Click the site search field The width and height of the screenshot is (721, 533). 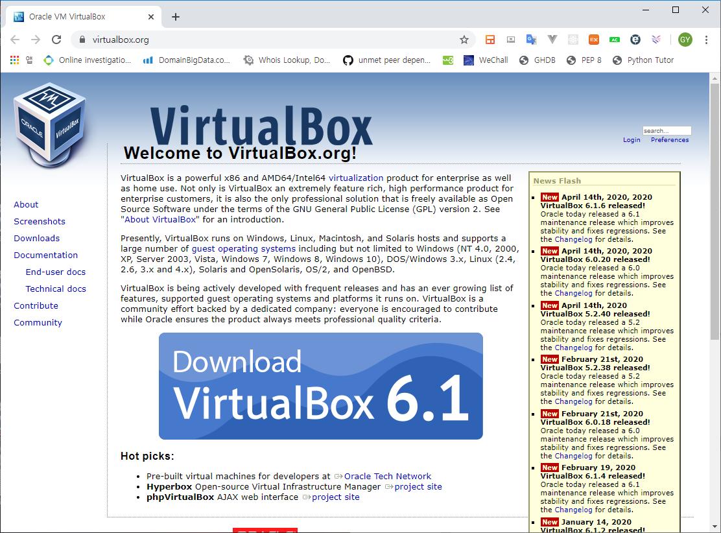click(667, 130)
